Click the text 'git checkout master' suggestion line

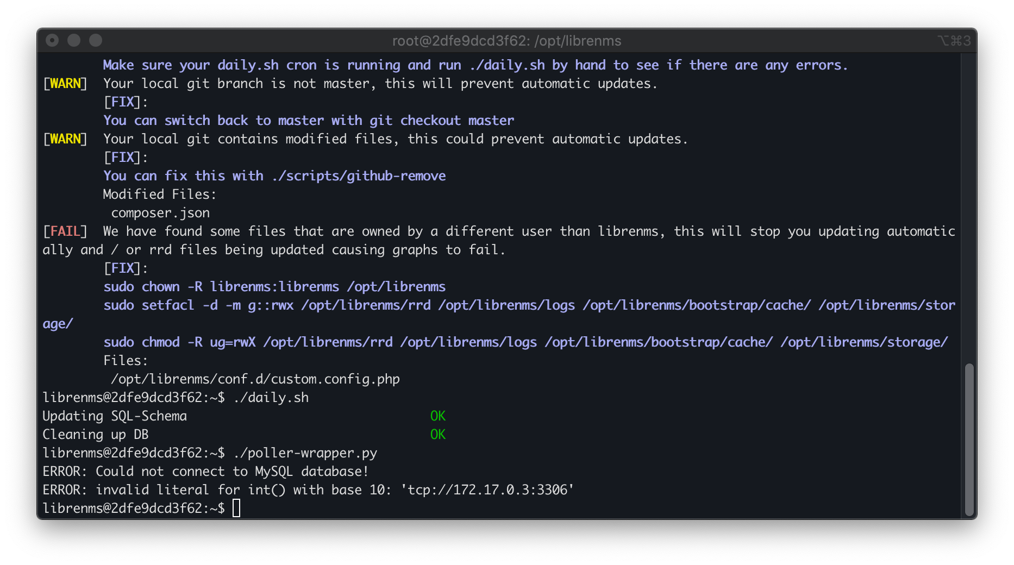309,121
